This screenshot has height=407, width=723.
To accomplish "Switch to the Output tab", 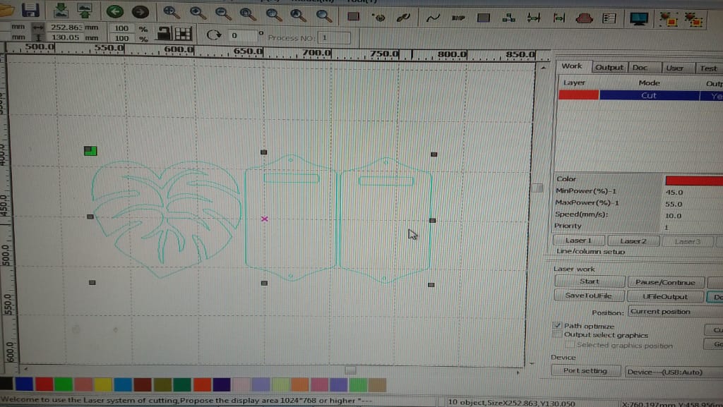I will click(x=609, y=67).
